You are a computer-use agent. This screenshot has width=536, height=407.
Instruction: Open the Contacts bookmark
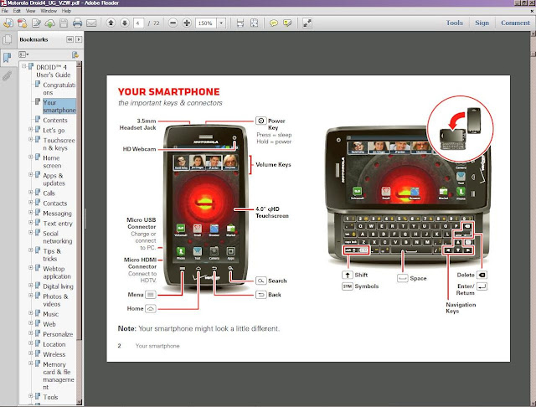pos(55,203)
